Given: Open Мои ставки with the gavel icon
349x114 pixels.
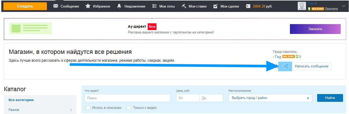Looking at the screenshot, I should (x=194, y=6).
